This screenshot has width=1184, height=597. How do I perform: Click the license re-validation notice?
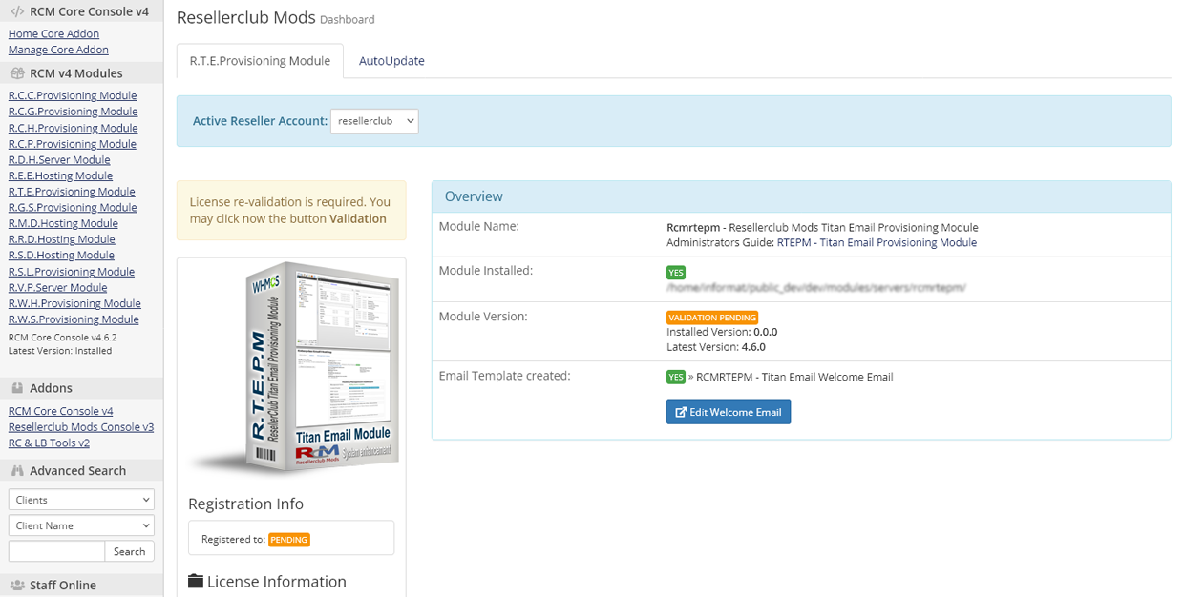pyautogui.click(x=291, y=211)
